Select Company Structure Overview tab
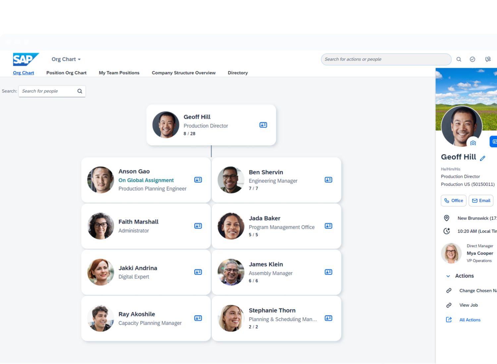The width and height of the screenshot is (497, 364). coord(184,73)
